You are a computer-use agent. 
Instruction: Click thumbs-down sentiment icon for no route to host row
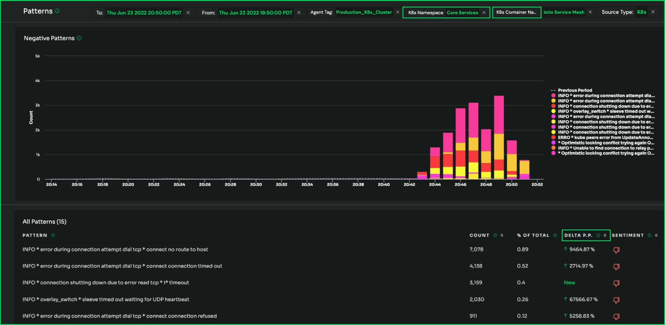616,250
